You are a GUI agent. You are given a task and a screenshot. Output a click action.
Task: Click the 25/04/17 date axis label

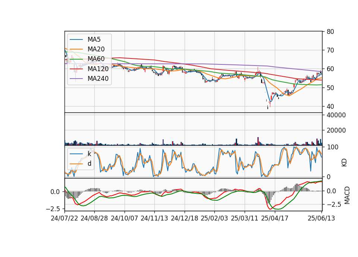point(275,218)
